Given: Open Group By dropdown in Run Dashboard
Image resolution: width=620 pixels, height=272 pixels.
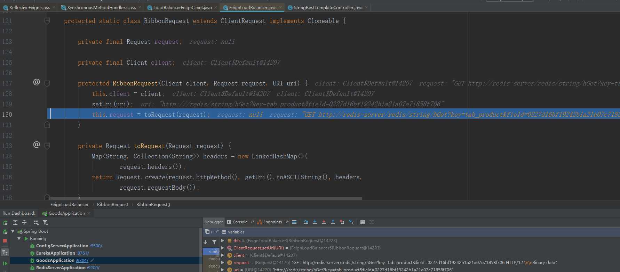Looking at the screenshot, I should (x=36, y=223).
